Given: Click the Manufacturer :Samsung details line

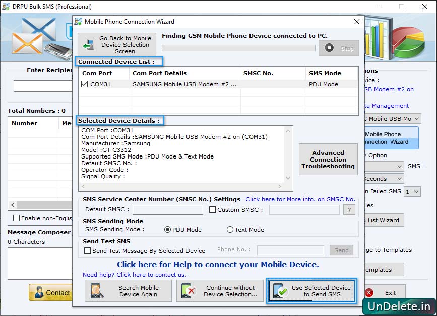Looking at the screenshot, I should pyautogui.click(x=115, y=143).
